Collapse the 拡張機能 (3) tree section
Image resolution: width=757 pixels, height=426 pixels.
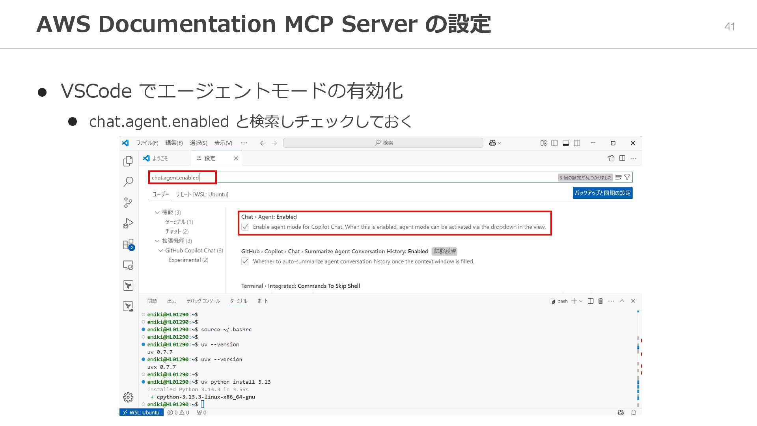point(157,241)
